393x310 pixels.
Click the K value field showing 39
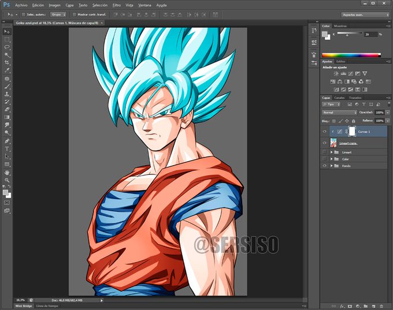pos(370,34)
